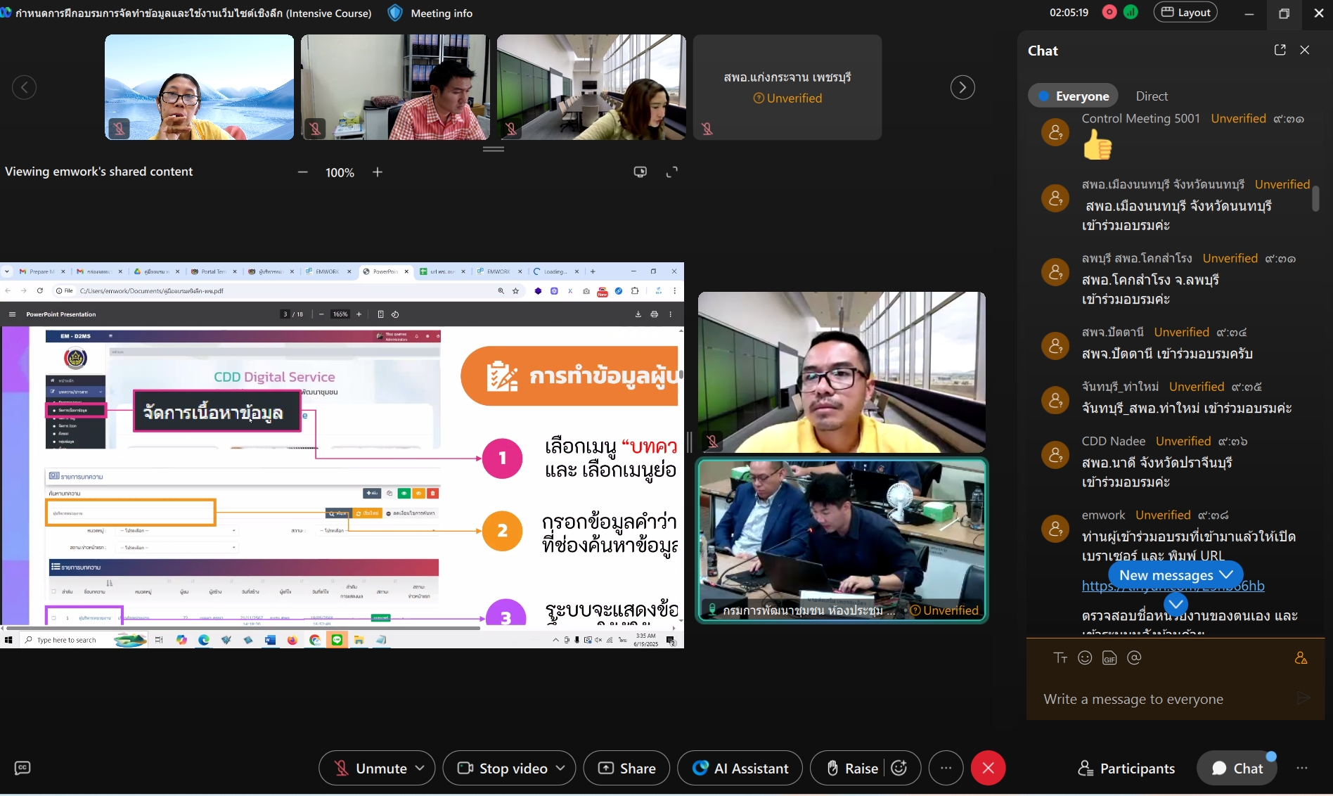Zoom out the shared content view
The height and width of the screenshot is (796, 1333).
coord(303,172)
